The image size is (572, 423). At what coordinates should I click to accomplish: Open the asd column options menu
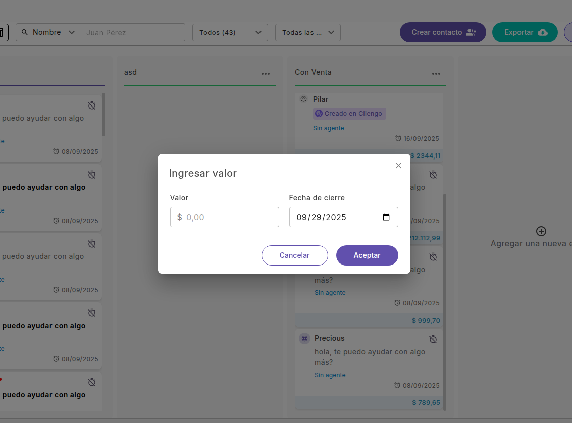click(266, 74)
